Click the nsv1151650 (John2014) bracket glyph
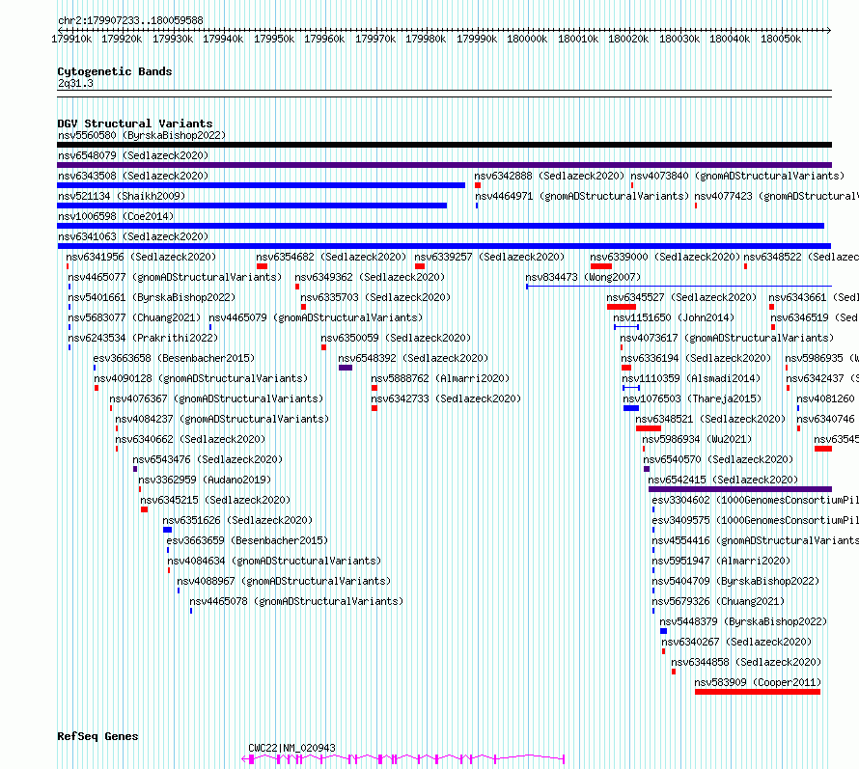The image size is (859, 769). [x=626, y=327]
